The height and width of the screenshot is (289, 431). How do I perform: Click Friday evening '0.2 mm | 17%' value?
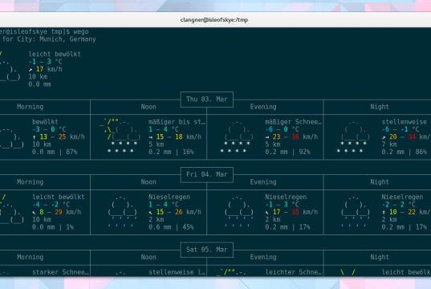(x=288, y=227)
